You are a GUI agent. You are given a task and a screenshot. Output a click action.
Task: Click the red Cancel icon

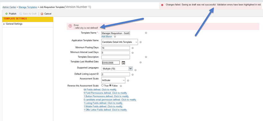pos(42,14)
